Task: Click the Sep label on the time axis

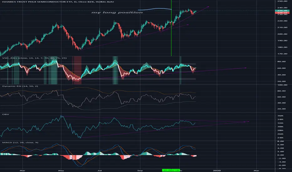Action: click(140, 170)
